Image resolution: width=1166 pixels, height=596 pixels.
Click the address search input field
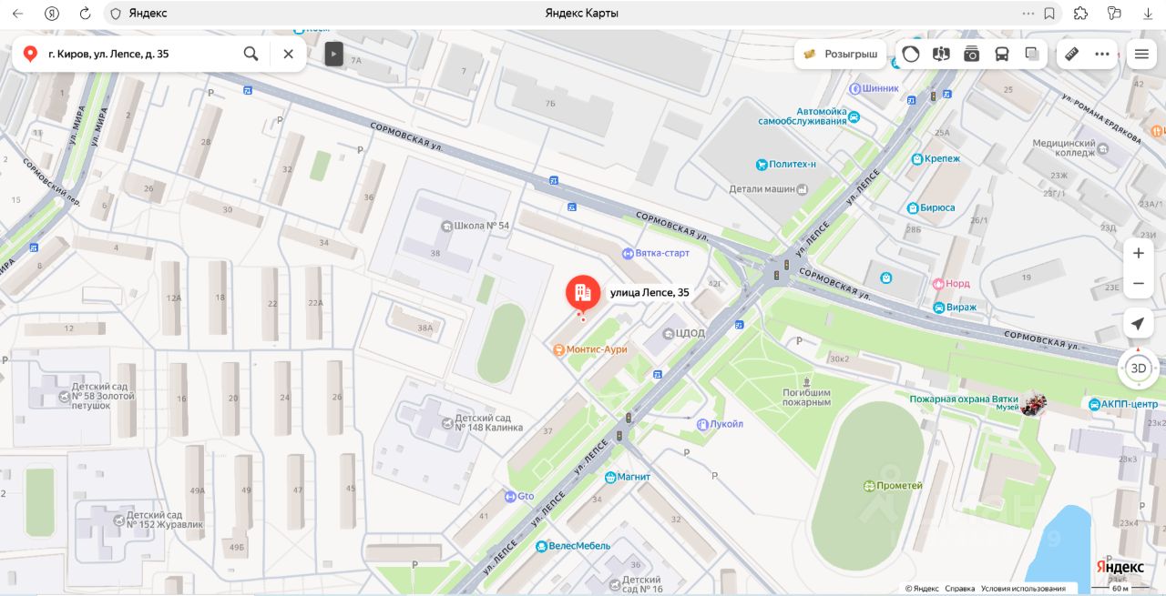coord(138,54)
